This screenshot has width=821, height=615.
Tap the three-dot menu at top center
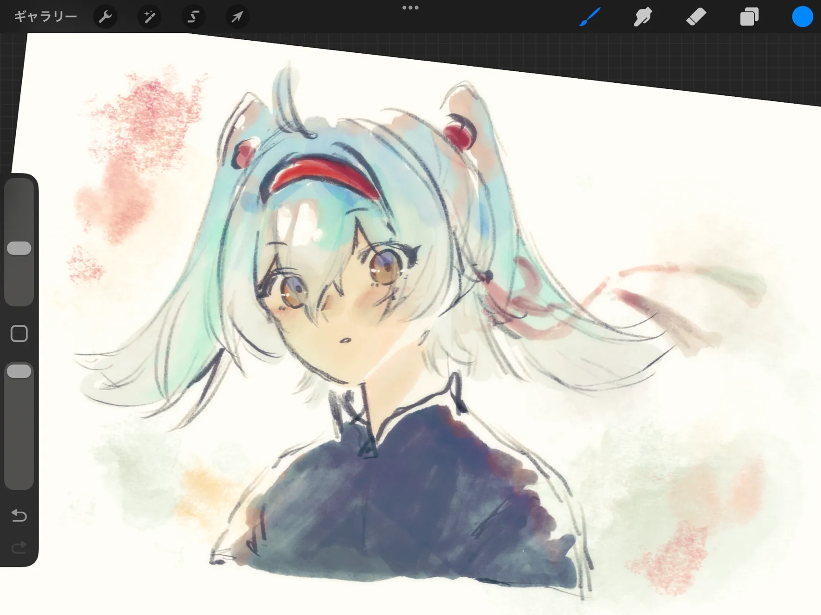(x=410, y=7)
